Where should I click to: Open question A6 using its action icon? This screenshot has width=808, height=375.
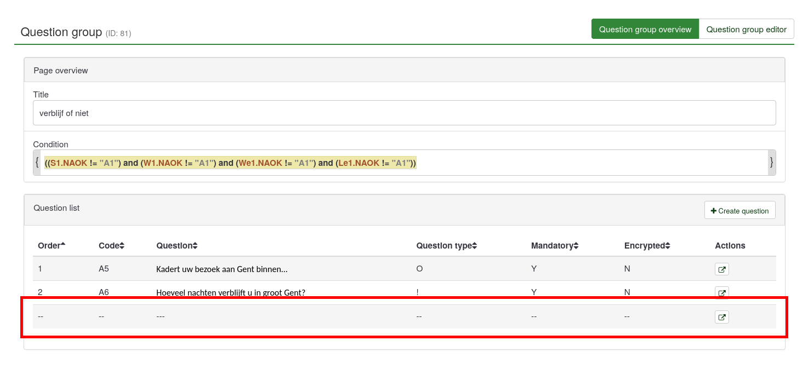coord(721,293)
